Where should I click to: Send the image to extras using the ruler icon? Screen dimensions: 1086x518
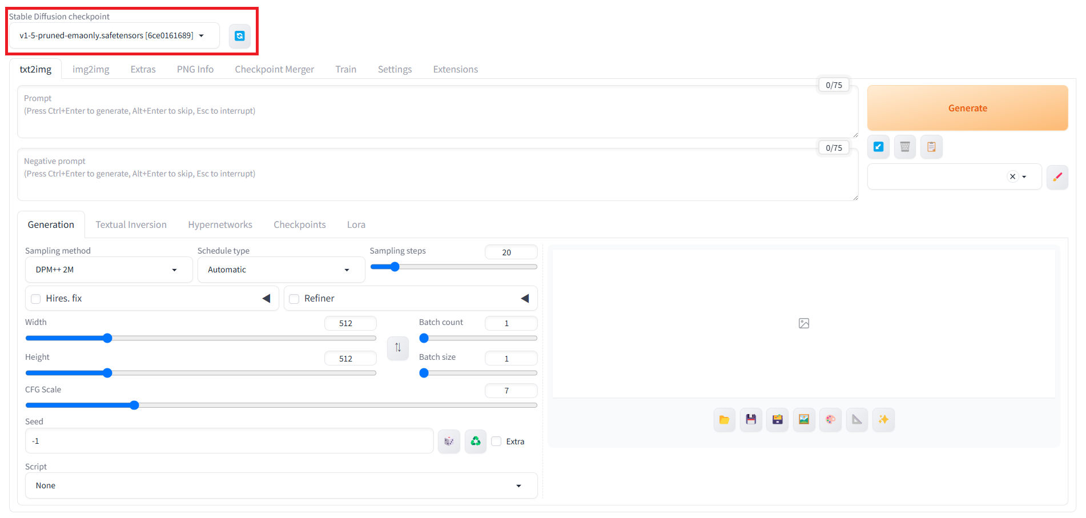tap(856, 420)
